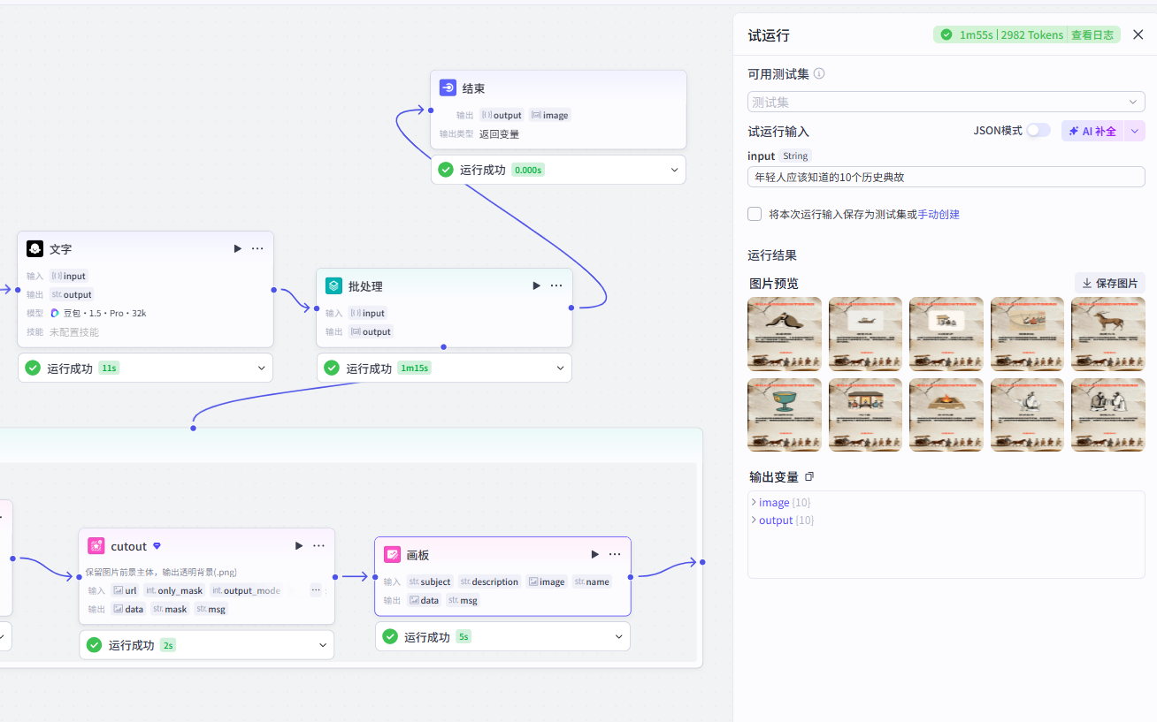Screen dimensions: 1157x722
Task: Click the 返回变量 output type text
Action: [x=499, y=134]
